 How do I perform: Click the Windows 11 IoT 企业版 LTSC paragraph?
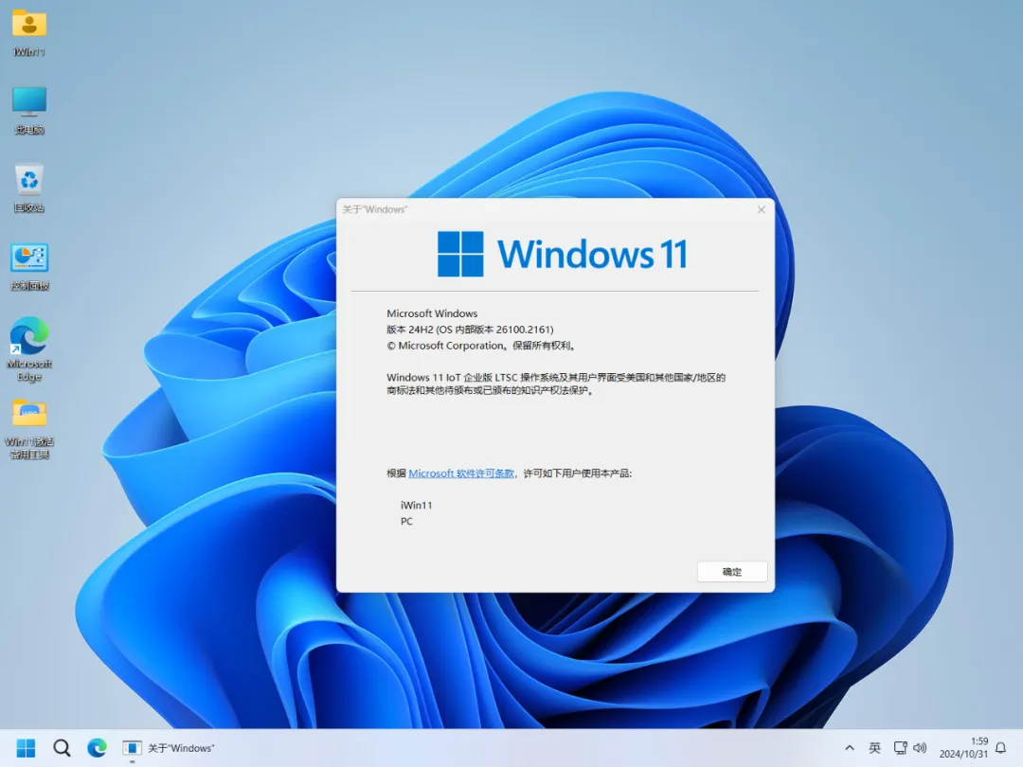tap(556, 383)
